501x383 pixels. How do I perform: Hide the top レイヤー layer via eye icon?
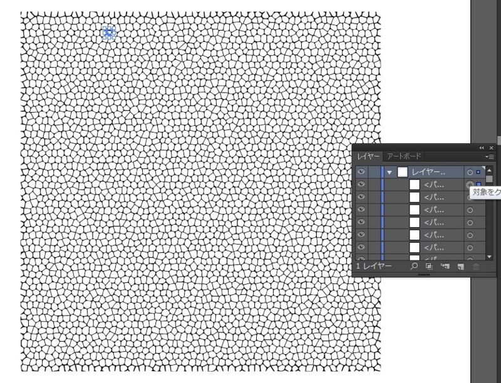tap(361, 171)
